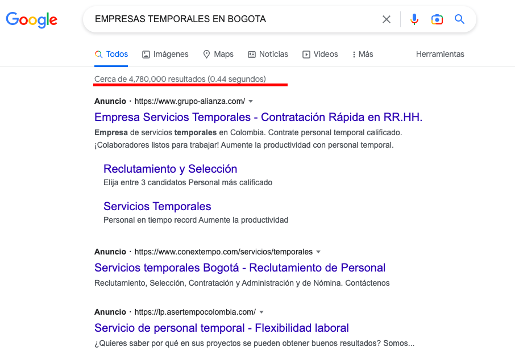Image resolution: width=515 pixels, height=359 pixels.
Task: Submit search with the magnifying glass icon
Action: (459, 19)
